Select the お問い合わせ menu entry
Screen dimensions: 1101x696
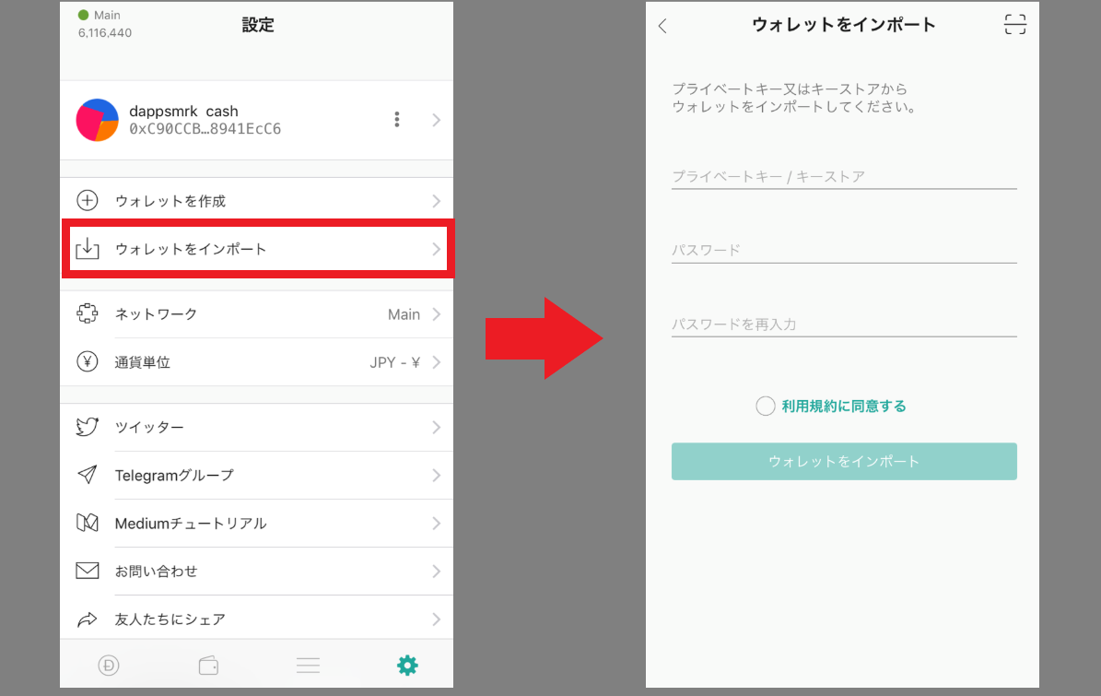pos(256,571)
